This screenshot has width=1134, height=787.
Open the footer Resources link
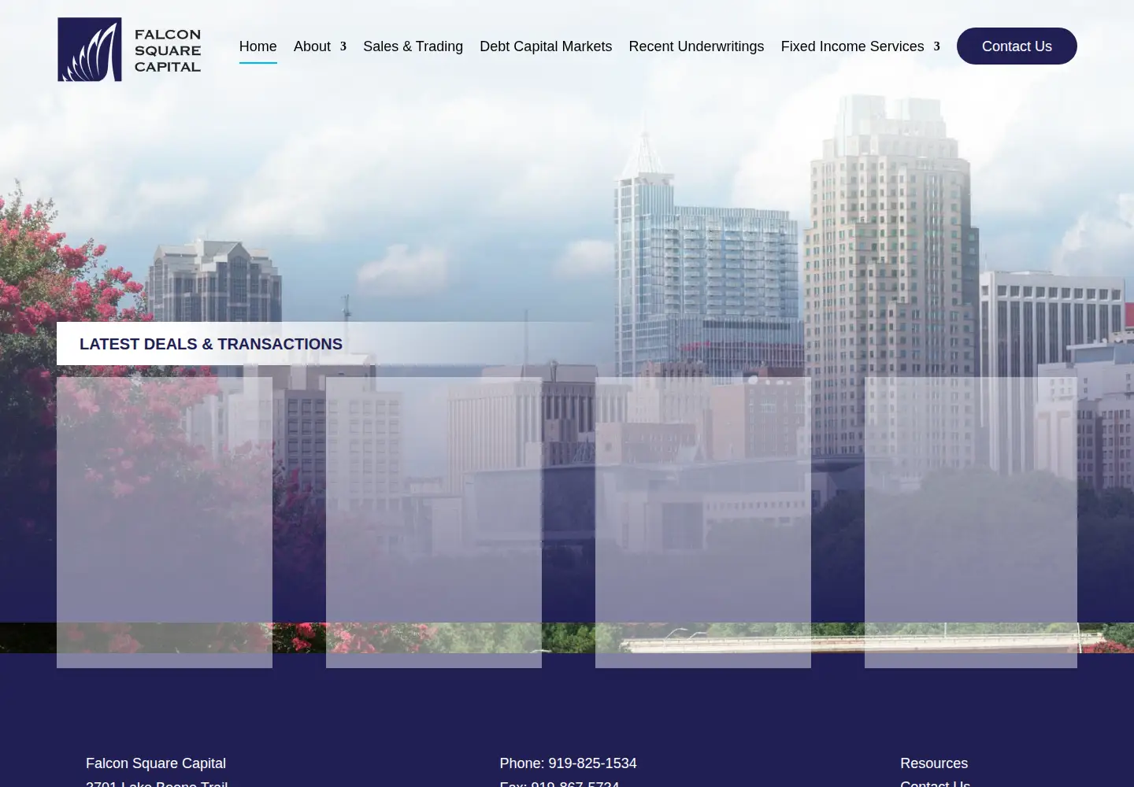(934, 763)
